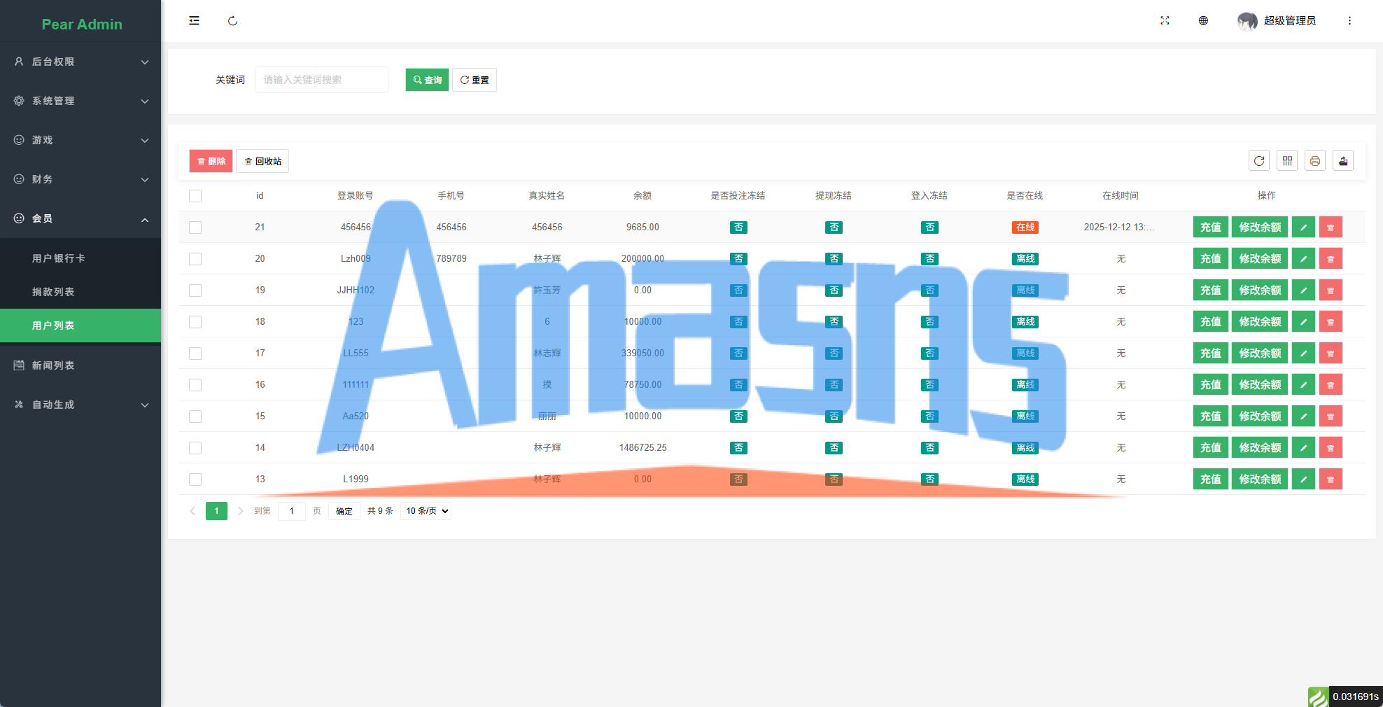The width and height of the screenshot is (1383, 707).
Task: Click the jump-to-page number input
Action: [x=292, y=511]
